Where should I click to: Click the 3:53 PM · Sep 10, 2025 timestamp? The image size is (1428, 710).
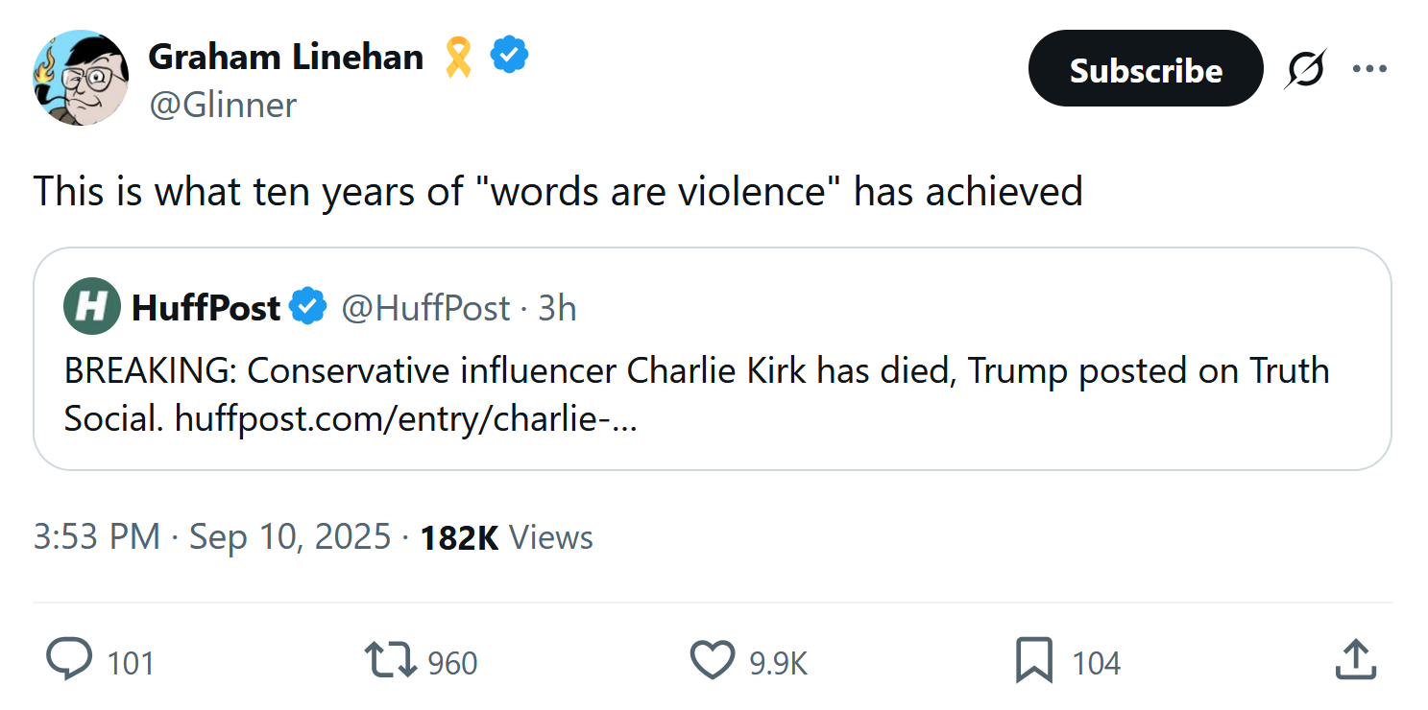tap(212, 537)
